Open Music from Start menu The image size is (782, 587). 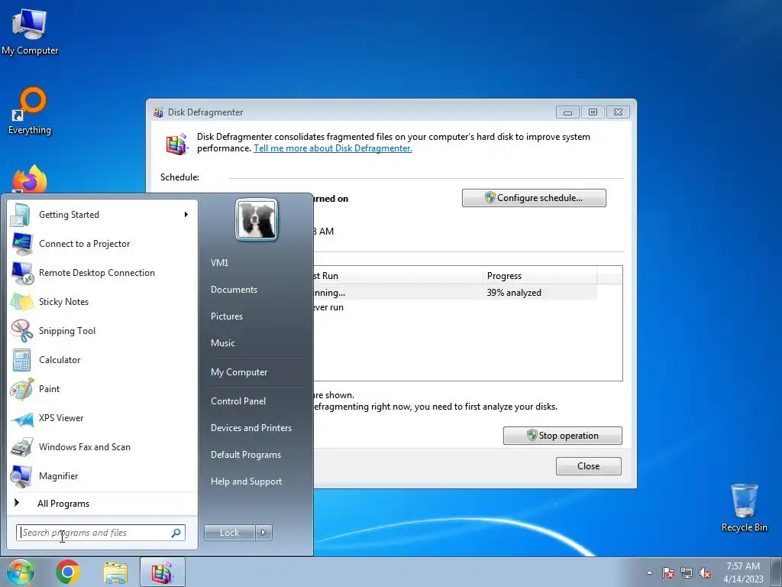point(223,343)
